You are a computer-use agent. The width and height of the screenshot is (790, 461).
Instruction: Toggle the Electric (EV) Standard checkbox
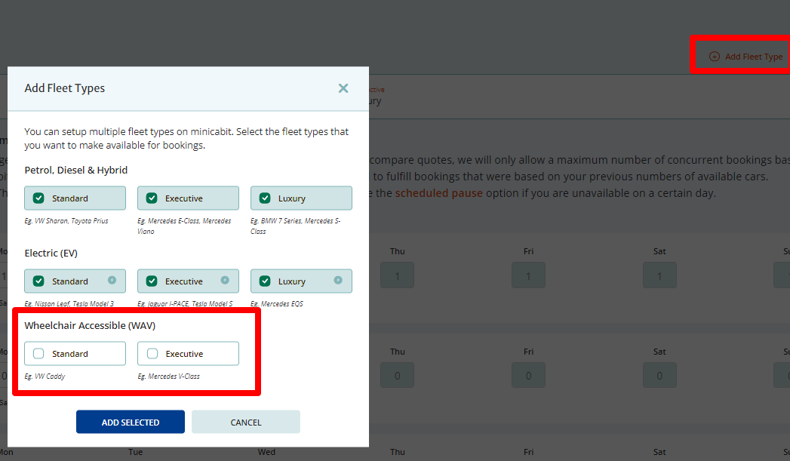pos(38,281)
